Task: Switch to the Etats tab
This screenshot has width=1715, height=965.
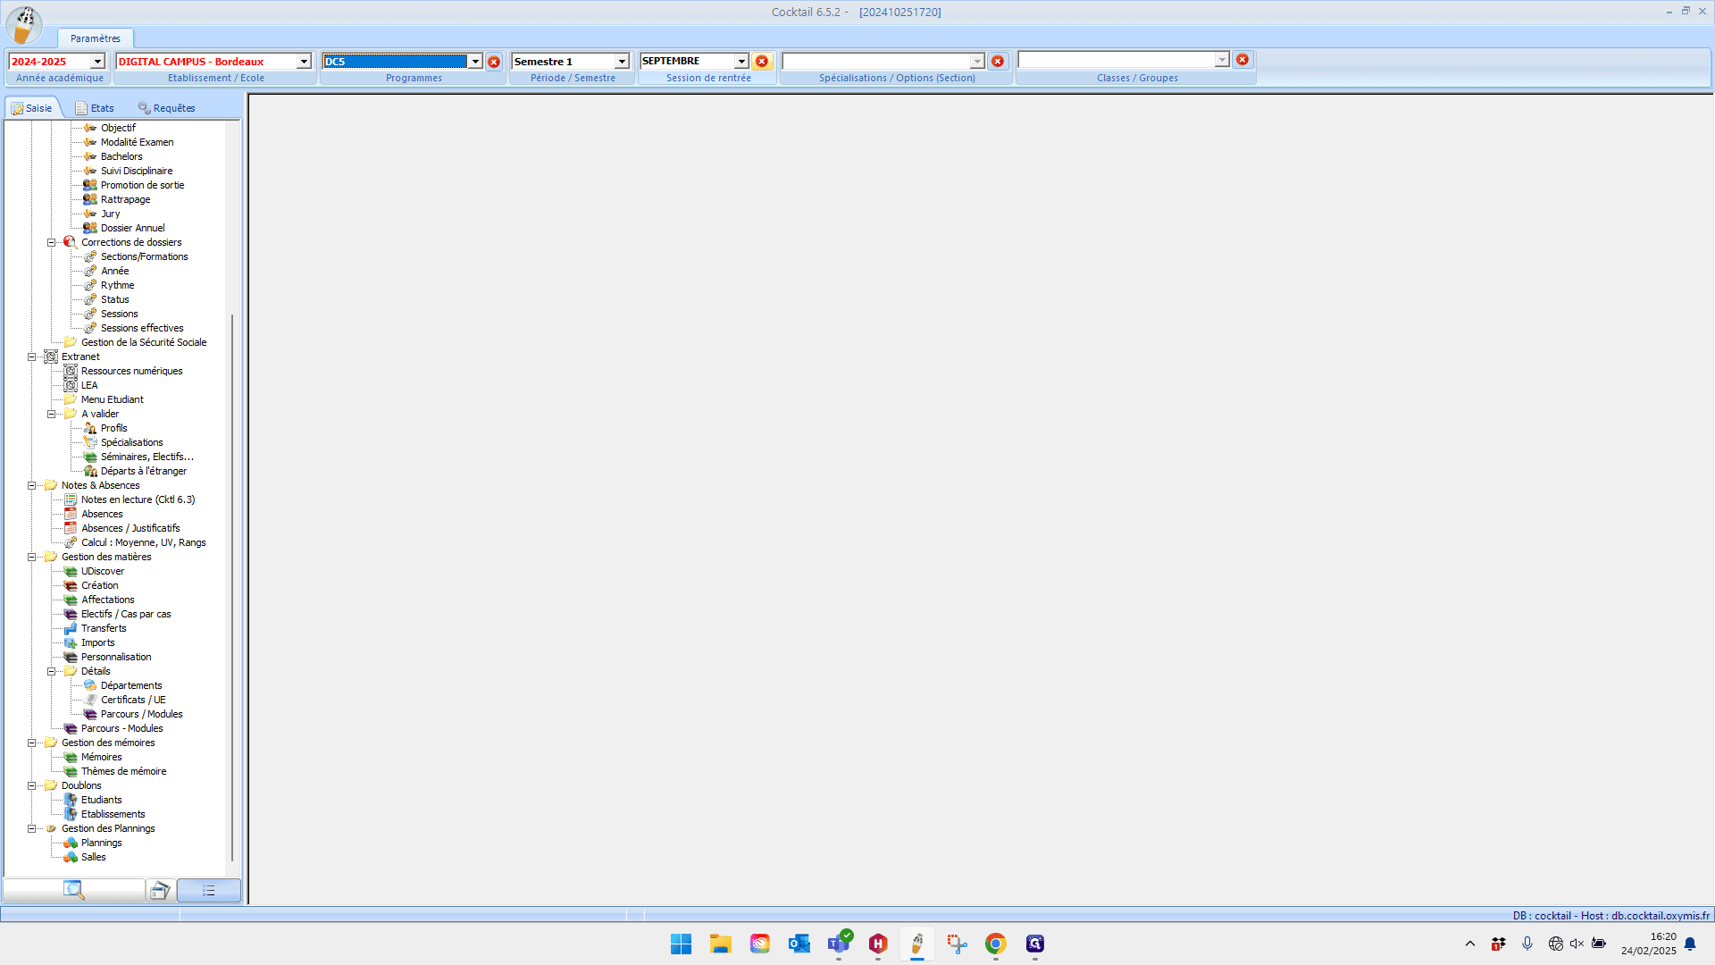Action: click(x=95, y=108)
